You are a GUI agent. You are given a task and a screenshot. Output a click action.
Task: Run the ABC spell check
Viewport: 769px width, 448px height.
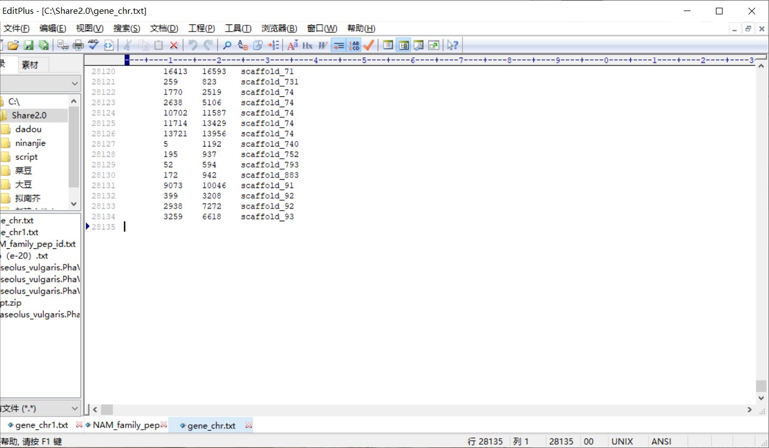point(93,45)
